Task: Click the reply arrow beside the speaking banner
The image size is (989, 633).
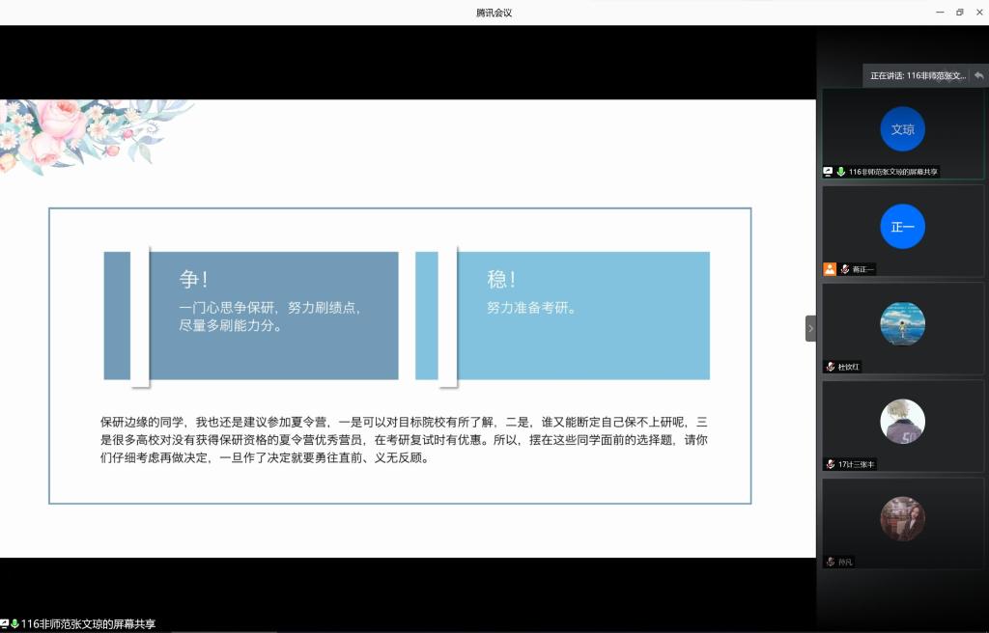Action: coord(979,74)
